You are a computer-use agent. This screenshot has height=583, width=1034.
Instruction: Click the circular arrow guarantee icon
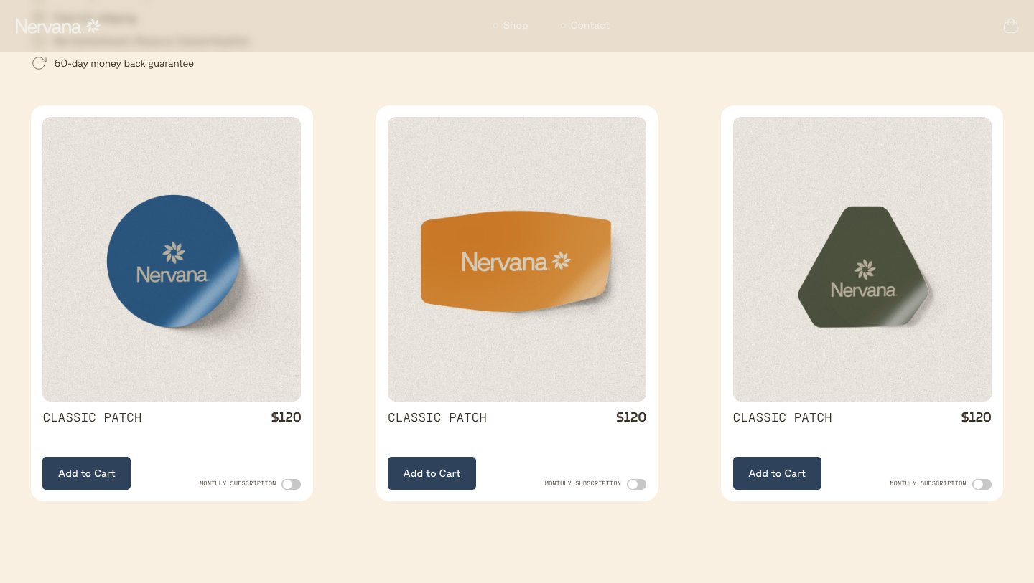tap(39, 63)
